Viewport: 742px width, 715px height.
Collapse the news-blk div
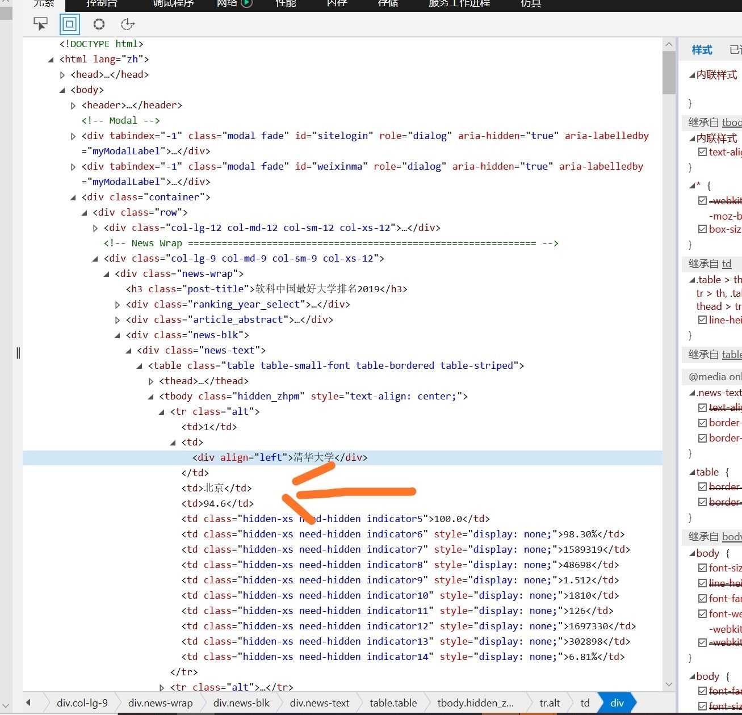click(118, 335)
